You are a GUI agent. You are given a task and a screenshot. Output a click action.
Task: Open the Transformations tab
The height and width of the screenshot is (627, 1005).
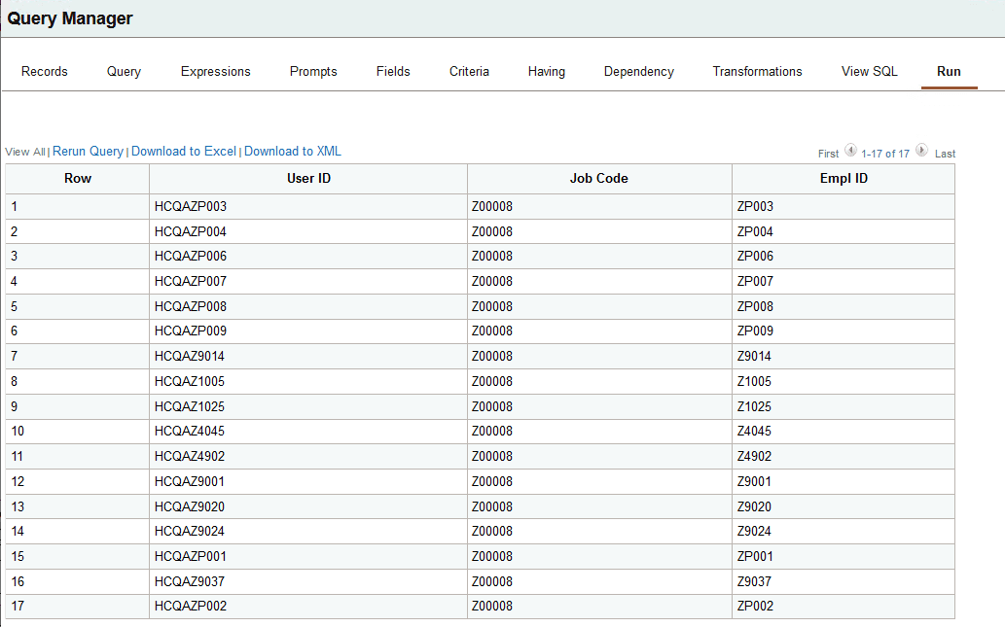click(x=757, y=71)
